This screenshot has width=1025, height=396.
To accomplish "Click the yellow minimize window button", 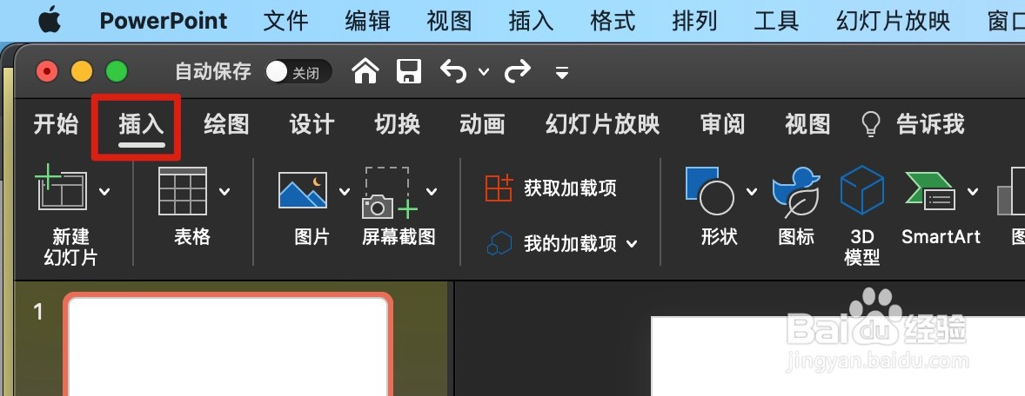I will [82, 71].
